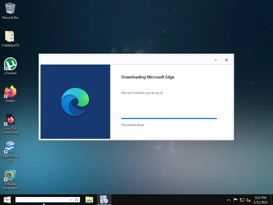Click the "Downloading Microsoft Edge" heading
The height and width of the screenshot is (205, 273).
[148, 77]
